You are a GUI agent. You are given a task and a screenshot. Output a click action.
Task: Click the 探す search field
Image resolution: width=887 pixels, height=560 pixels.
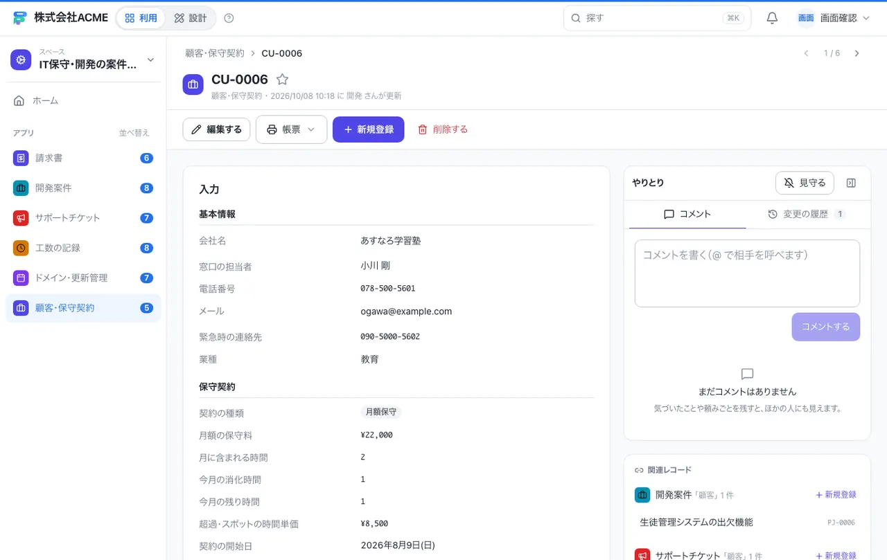point(658,18)
